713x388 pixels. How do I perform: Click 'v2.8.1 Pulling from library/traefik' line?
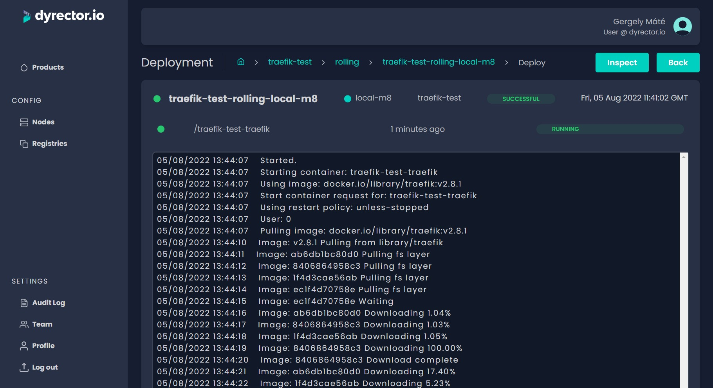click(x=350, y=242)
